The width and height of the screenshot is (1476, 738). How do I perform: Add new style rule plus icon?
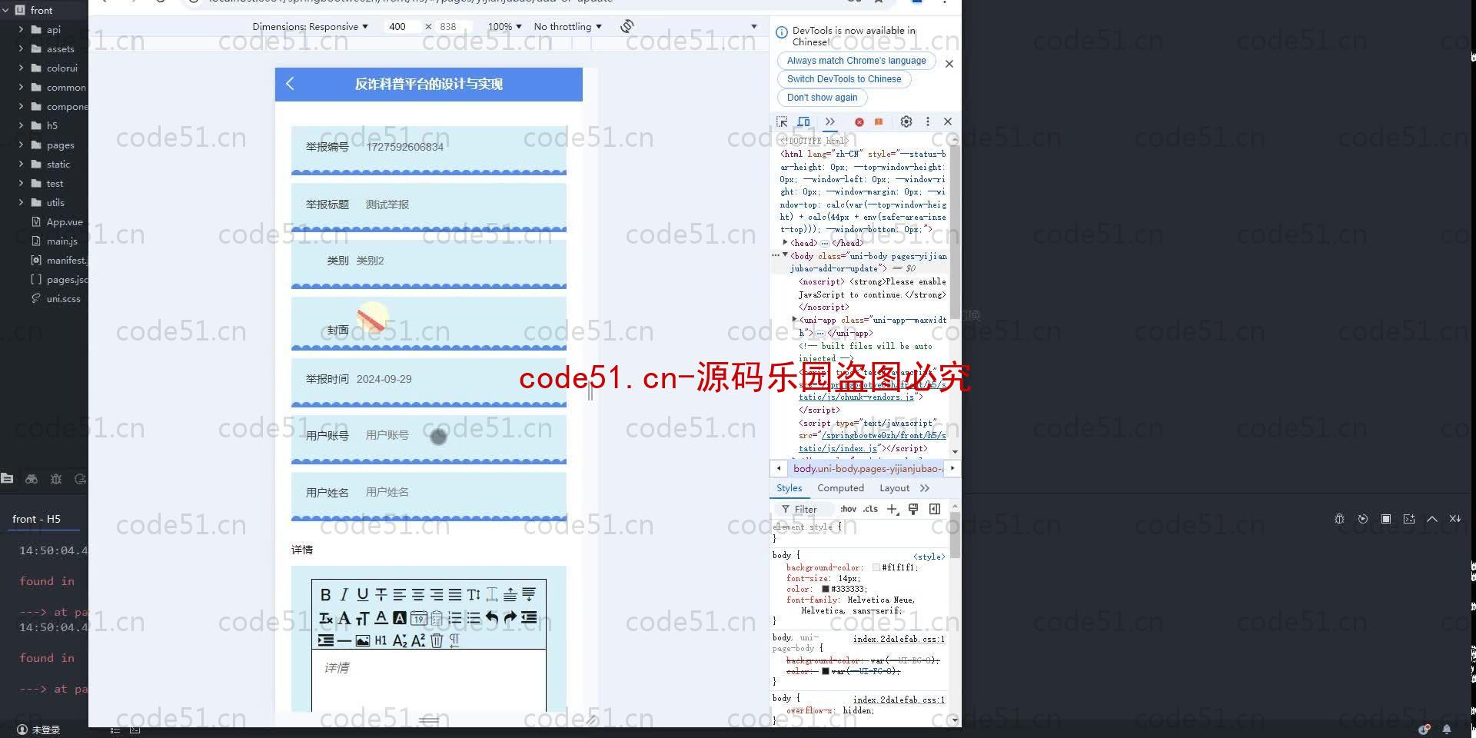coord(892,509)
